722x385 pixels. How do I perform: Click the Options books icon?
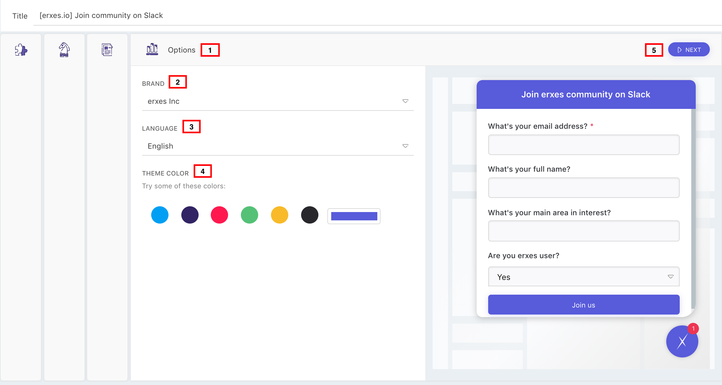pos(152,50)
